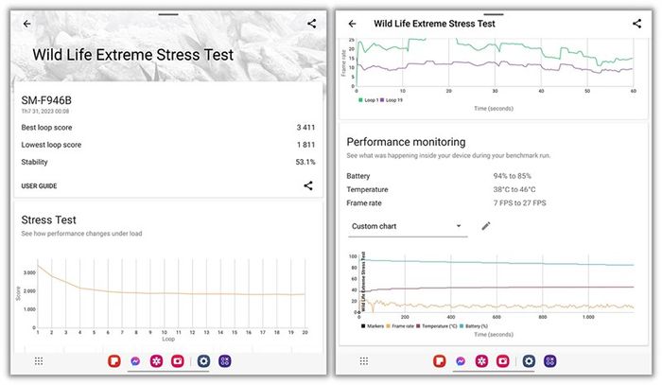Share SM-F946B score card with its share icon
Image resolution: width=662 pixels, height=385 pixels.
click(308, 185)
